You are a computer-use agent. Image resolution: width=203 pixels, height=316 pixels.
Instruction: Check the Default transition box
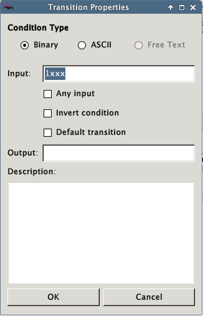(x=48, y=132)
